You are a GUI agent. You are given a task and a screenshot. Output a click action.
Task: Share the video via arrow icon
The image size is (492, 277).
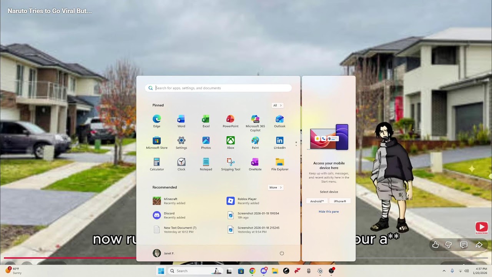click(479, 245)
